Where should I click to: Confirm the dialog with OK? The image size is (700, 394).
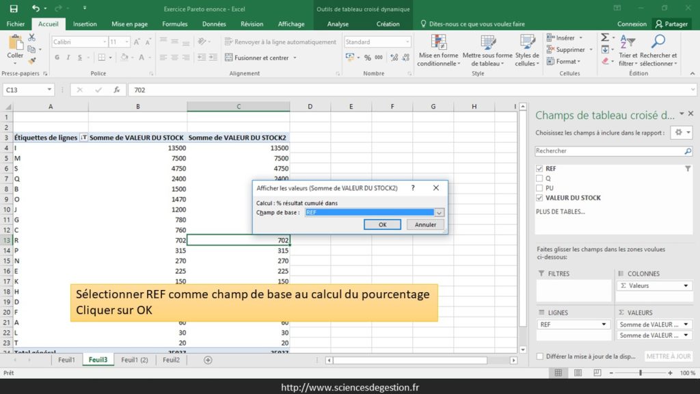click(x=382, y=224)
